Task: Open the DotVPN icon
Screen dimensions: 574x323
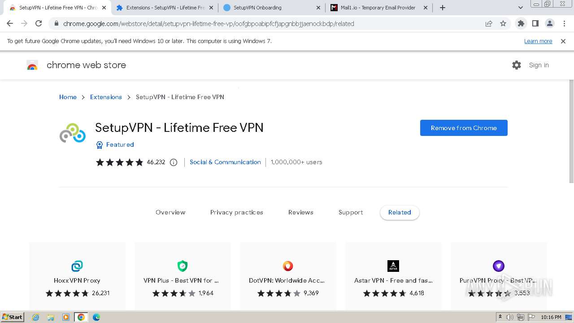Action: point(288,266)
